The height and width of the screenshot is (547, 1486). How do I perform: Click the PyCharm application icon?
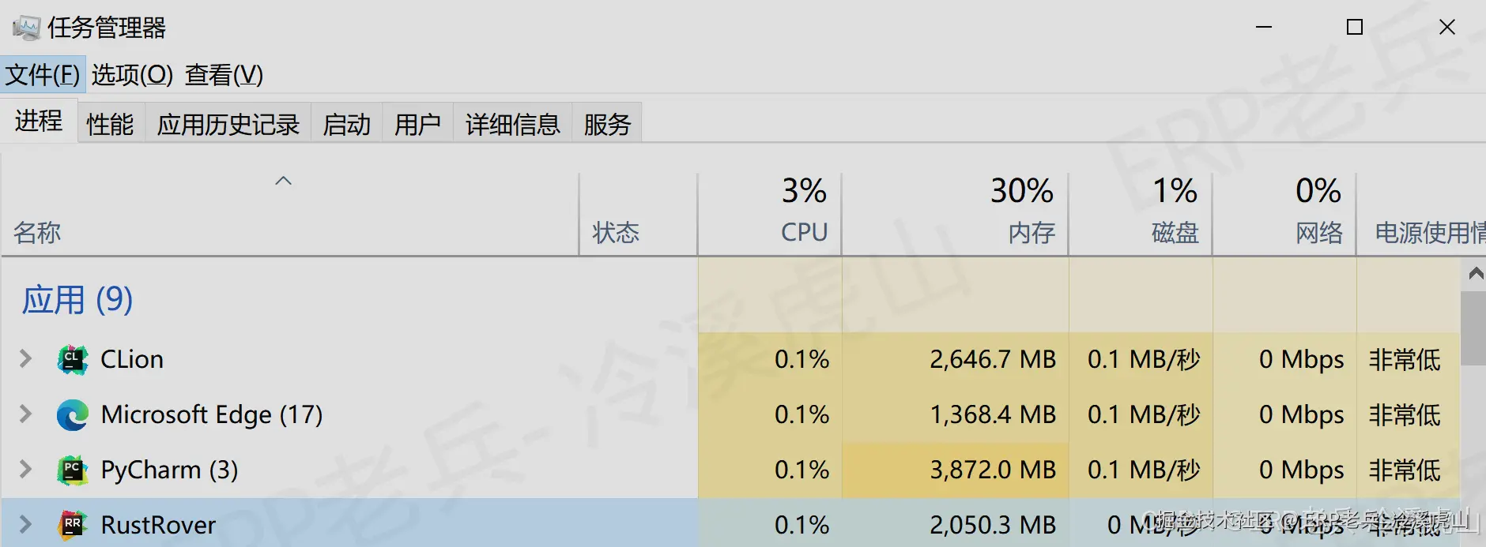[72, 469]
